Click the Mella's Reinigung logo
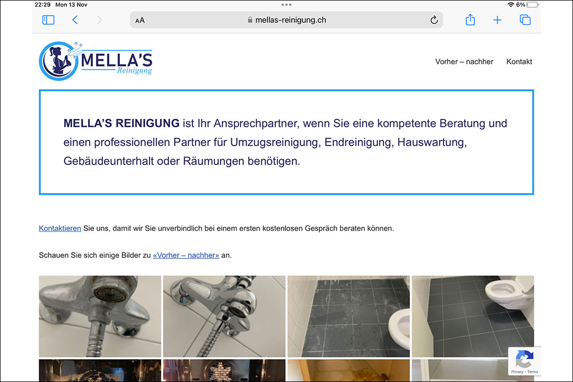This screenshot has height=382, width=573. click(95, 60)
